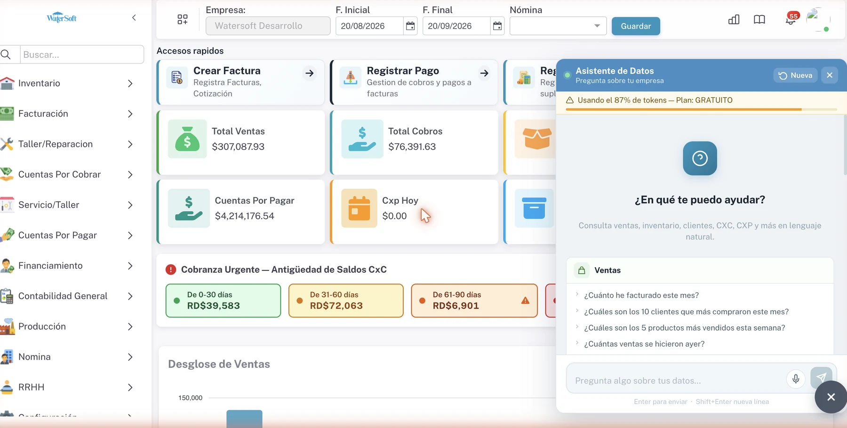Viewport: 847px width, 428px height.
Task: Click the microphone voice input icon
Action: (796, 379)
